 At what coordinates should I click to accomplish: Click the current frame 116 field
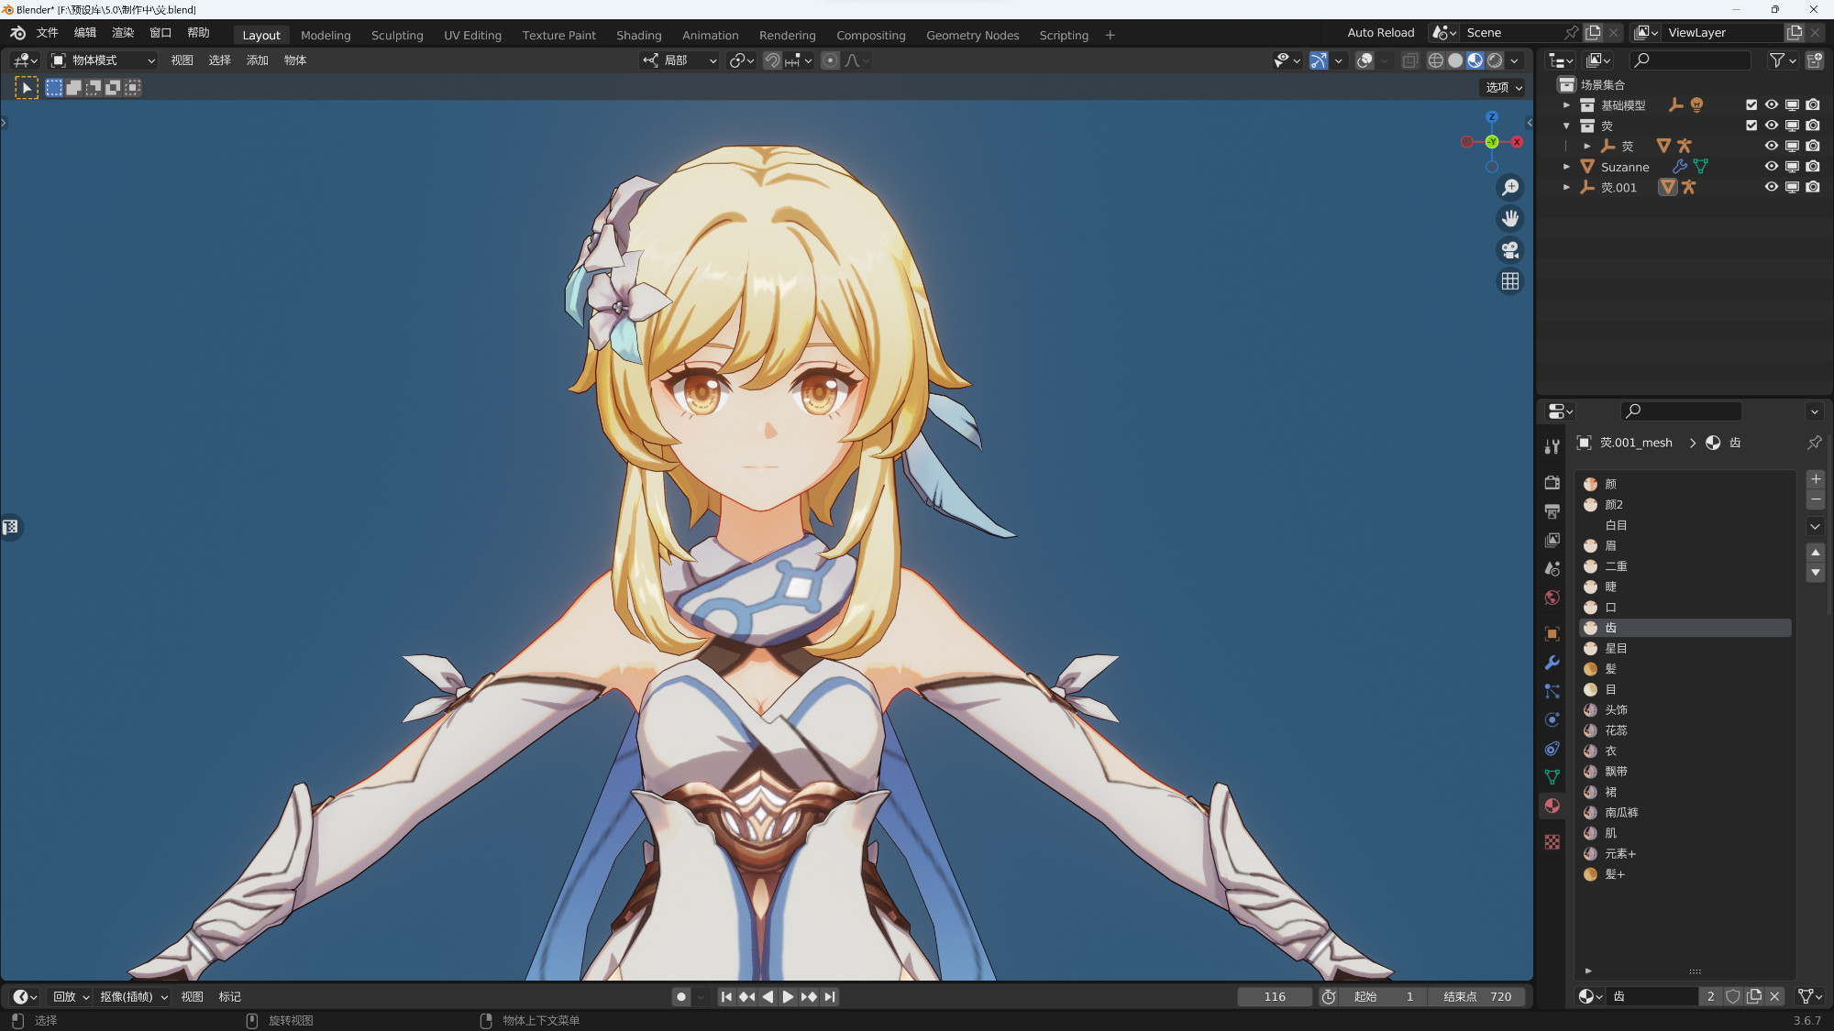pos(1274,996)
